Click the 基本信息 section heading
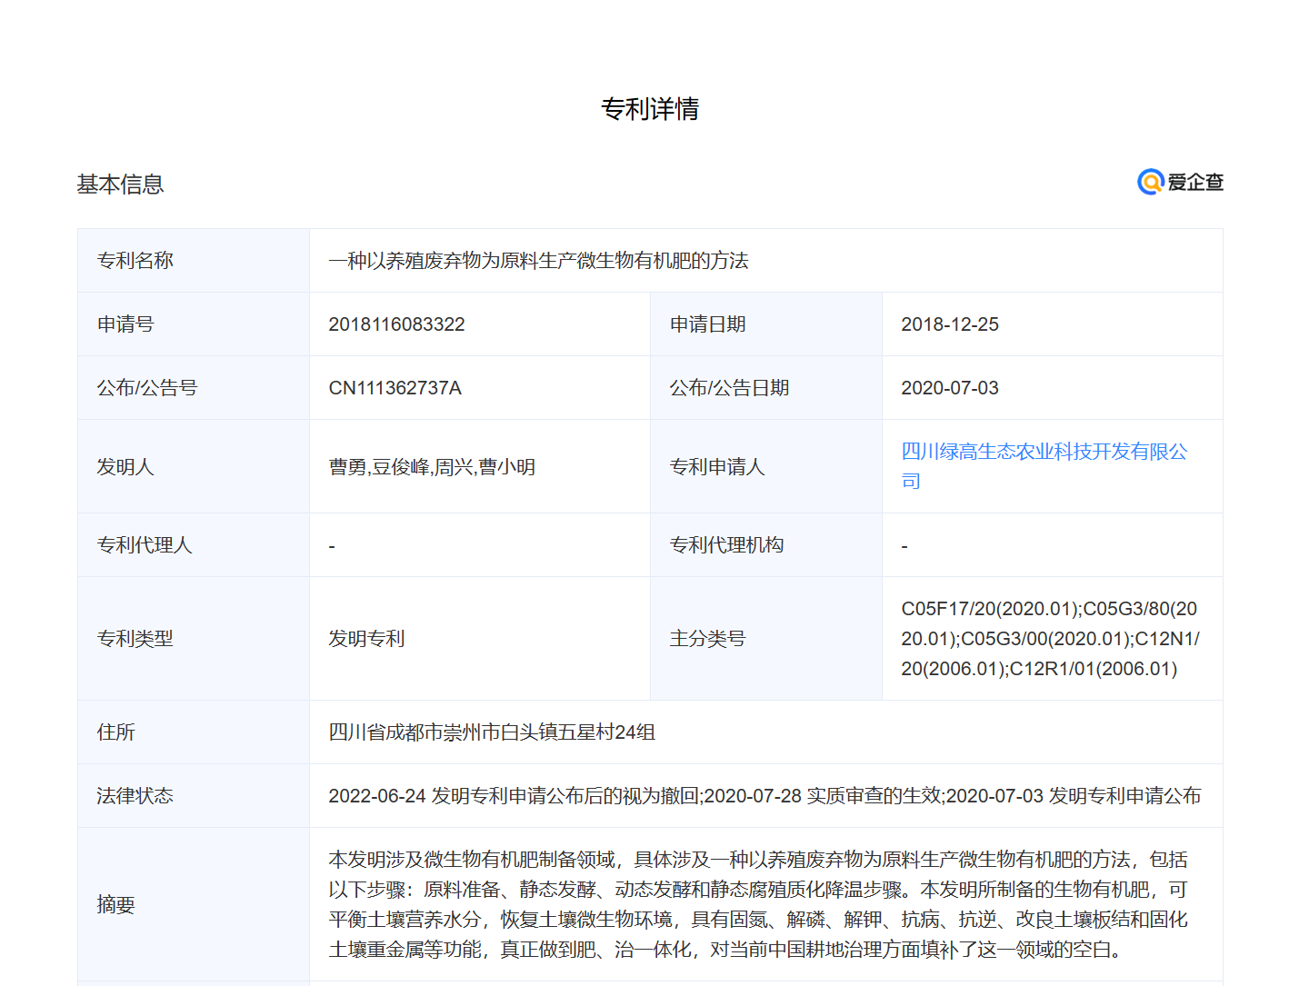The height and width of the screenshot is (986, 1309). pyautogui.click(x=120, y=184)
